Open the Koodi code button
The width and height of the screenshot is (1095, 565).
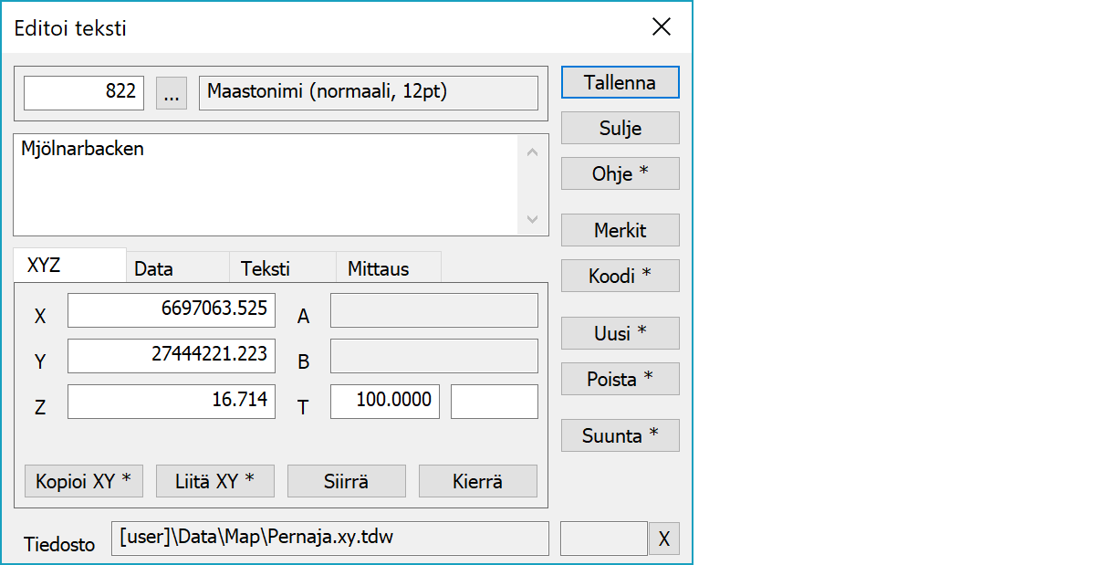(620, 276)
